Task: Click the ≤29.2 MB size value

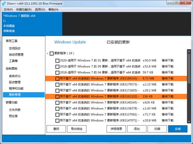Action: tap(149, 91)
